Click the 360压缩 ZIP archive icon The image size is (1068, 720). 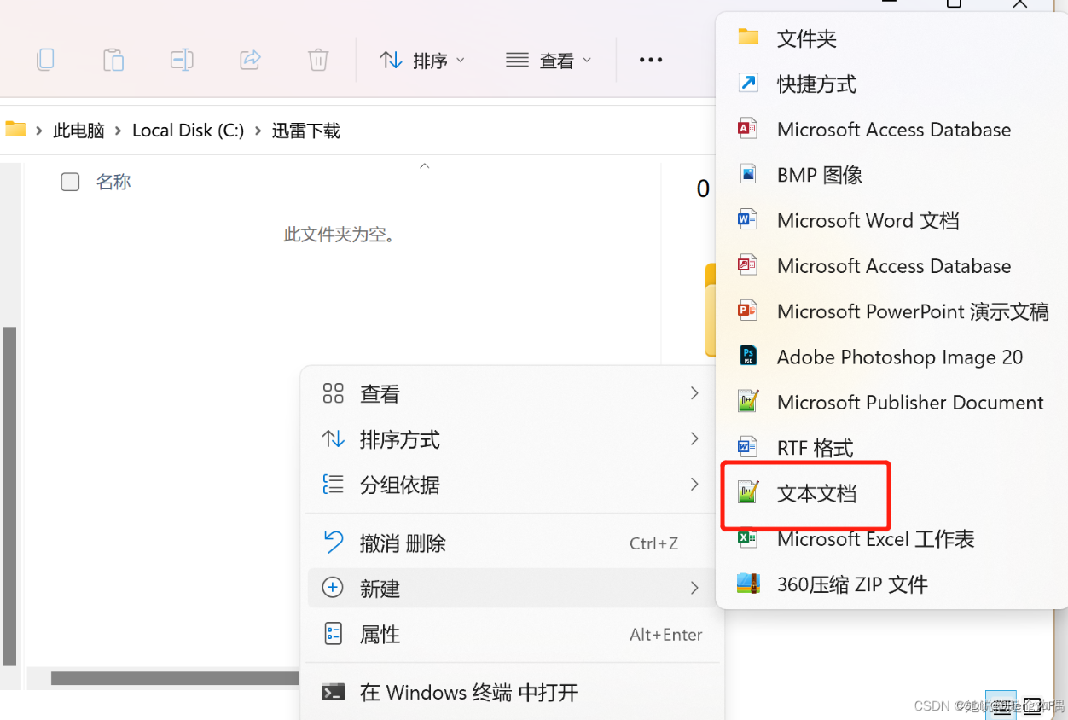pyautogui.click(x=748, y=584)
